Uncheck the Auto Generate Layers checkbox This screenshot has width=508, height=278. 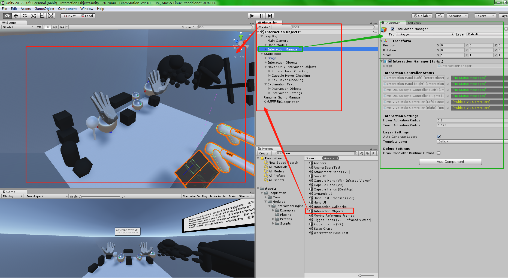click(x=439, y=136)
